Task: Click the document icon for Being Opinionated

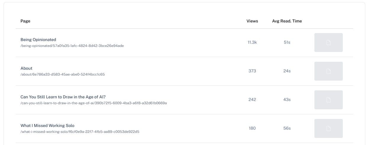Action: [328, 43]
